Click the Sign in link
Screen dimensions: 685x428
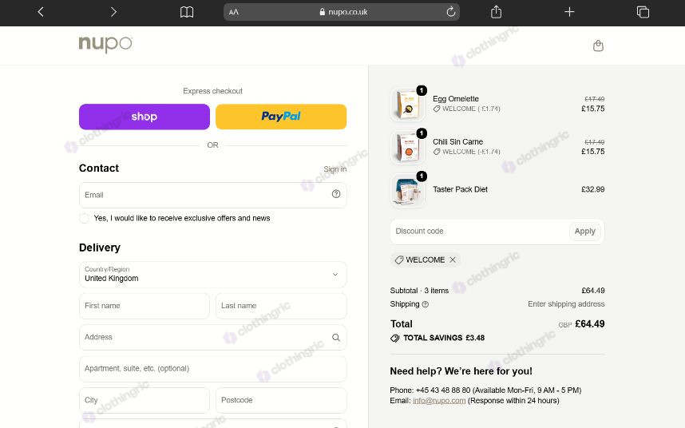[335, 169]
